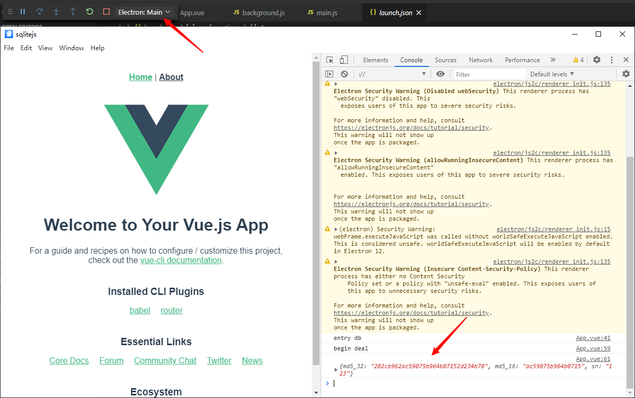Go to the Home link
This screenshot has width=635, height=398.
[141, 77]
